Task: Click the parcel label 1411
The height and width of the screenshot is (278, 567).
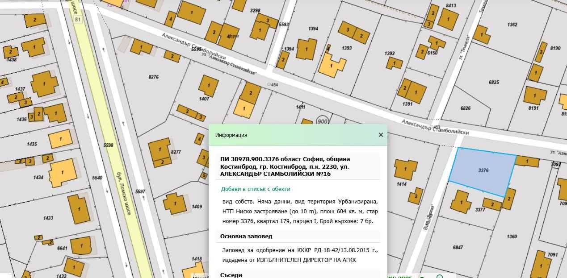Action: (x=301, y=107)
